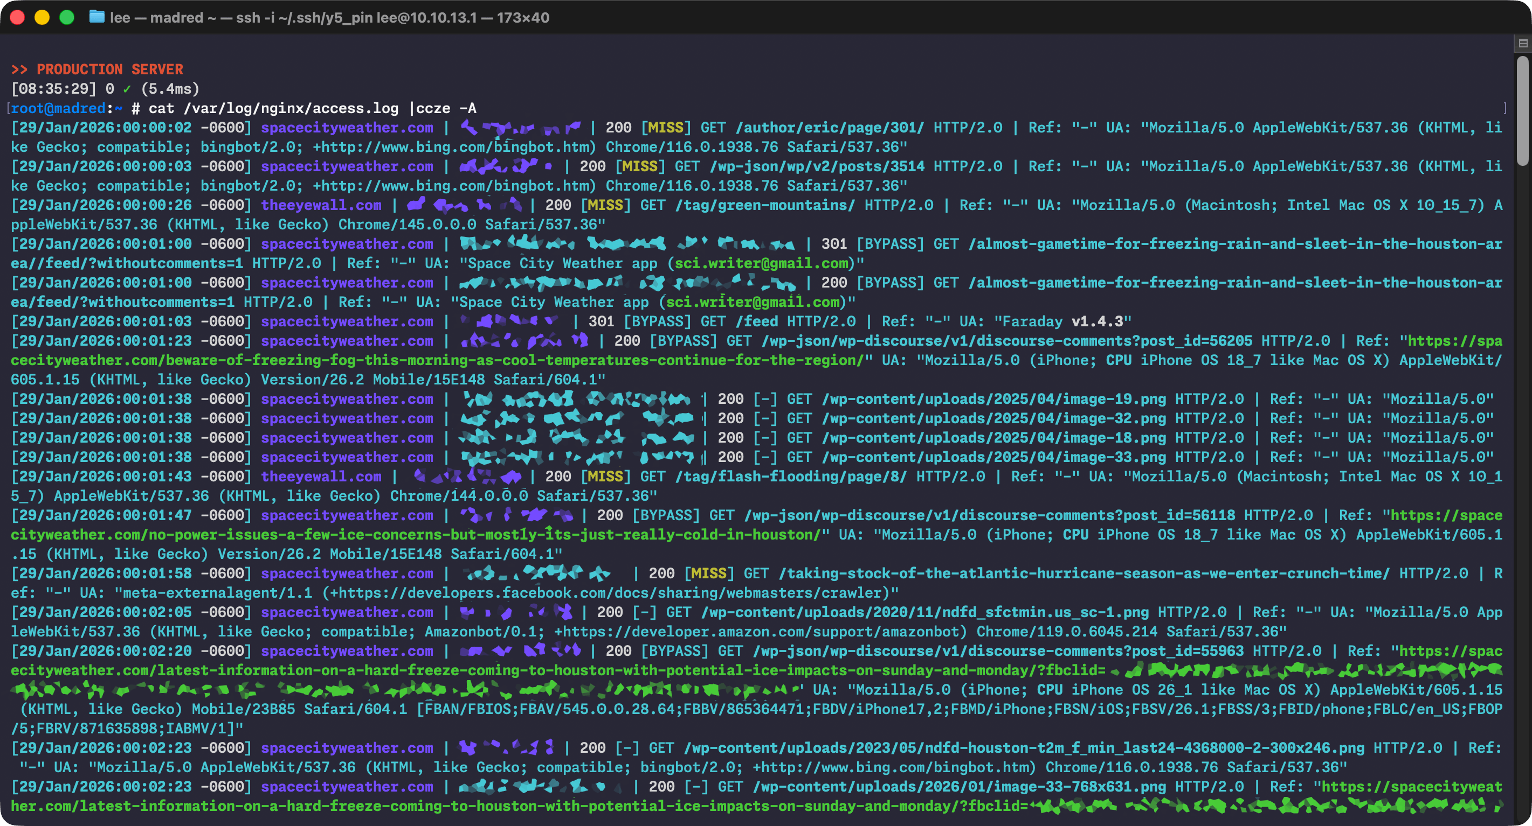Click the folder proxy icon in title bar
This screenshot has height=826, width=1532.
(96, 17)
